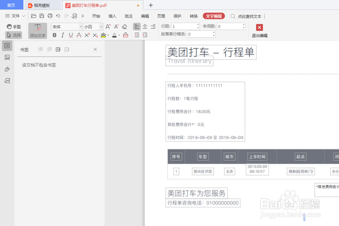Redo the last action

pyautogui.click(x=66, y=16)
